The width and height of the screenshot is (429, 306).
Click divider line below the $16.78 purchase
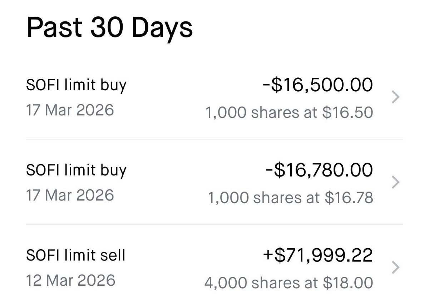(x=214, y=224)
